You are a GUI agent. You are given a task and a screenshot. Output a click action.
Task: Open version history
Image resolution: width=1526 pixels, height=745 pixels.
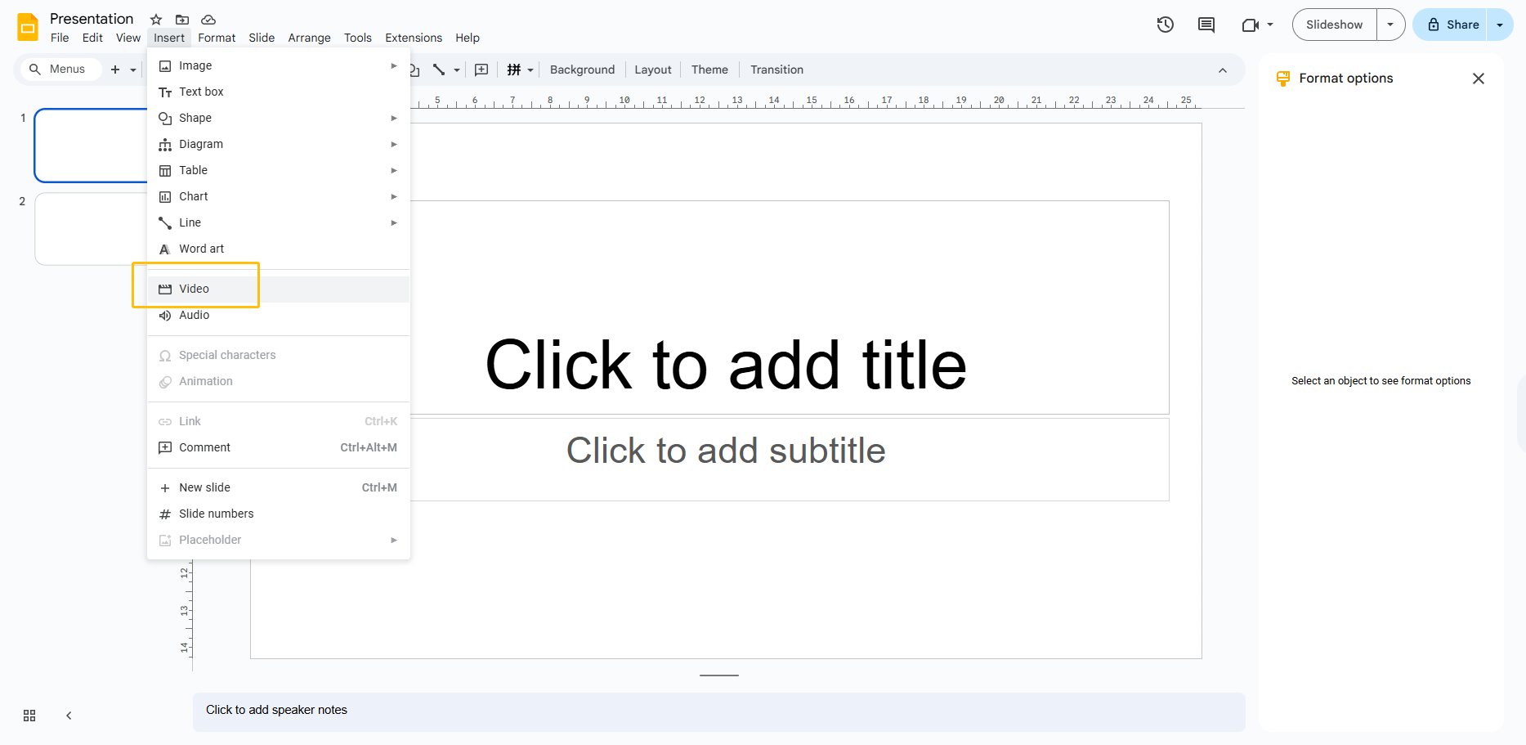(1165, 25)
